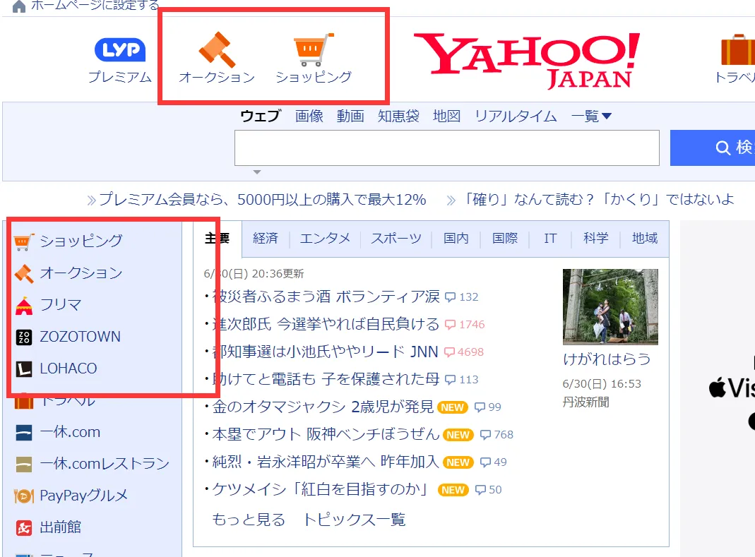The height and width of the screenshot is (557, 755).
Task: Click comment bubble icon showing 1746
Action: (x=450, y=325)
